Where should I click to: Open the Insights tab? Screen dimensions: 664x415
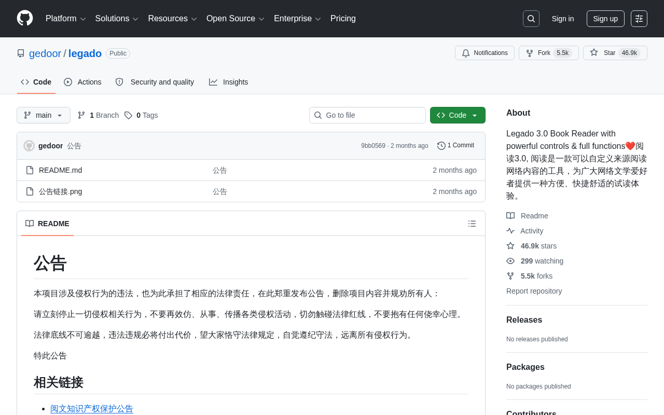(229, 82)
